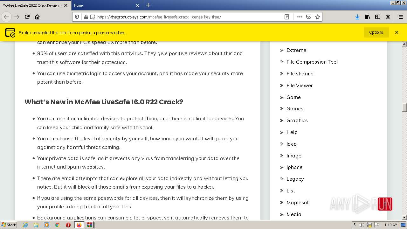407x229 pixels.
Task: Open Windows Explorer folder from taskbar
Action: coord(36,225)
